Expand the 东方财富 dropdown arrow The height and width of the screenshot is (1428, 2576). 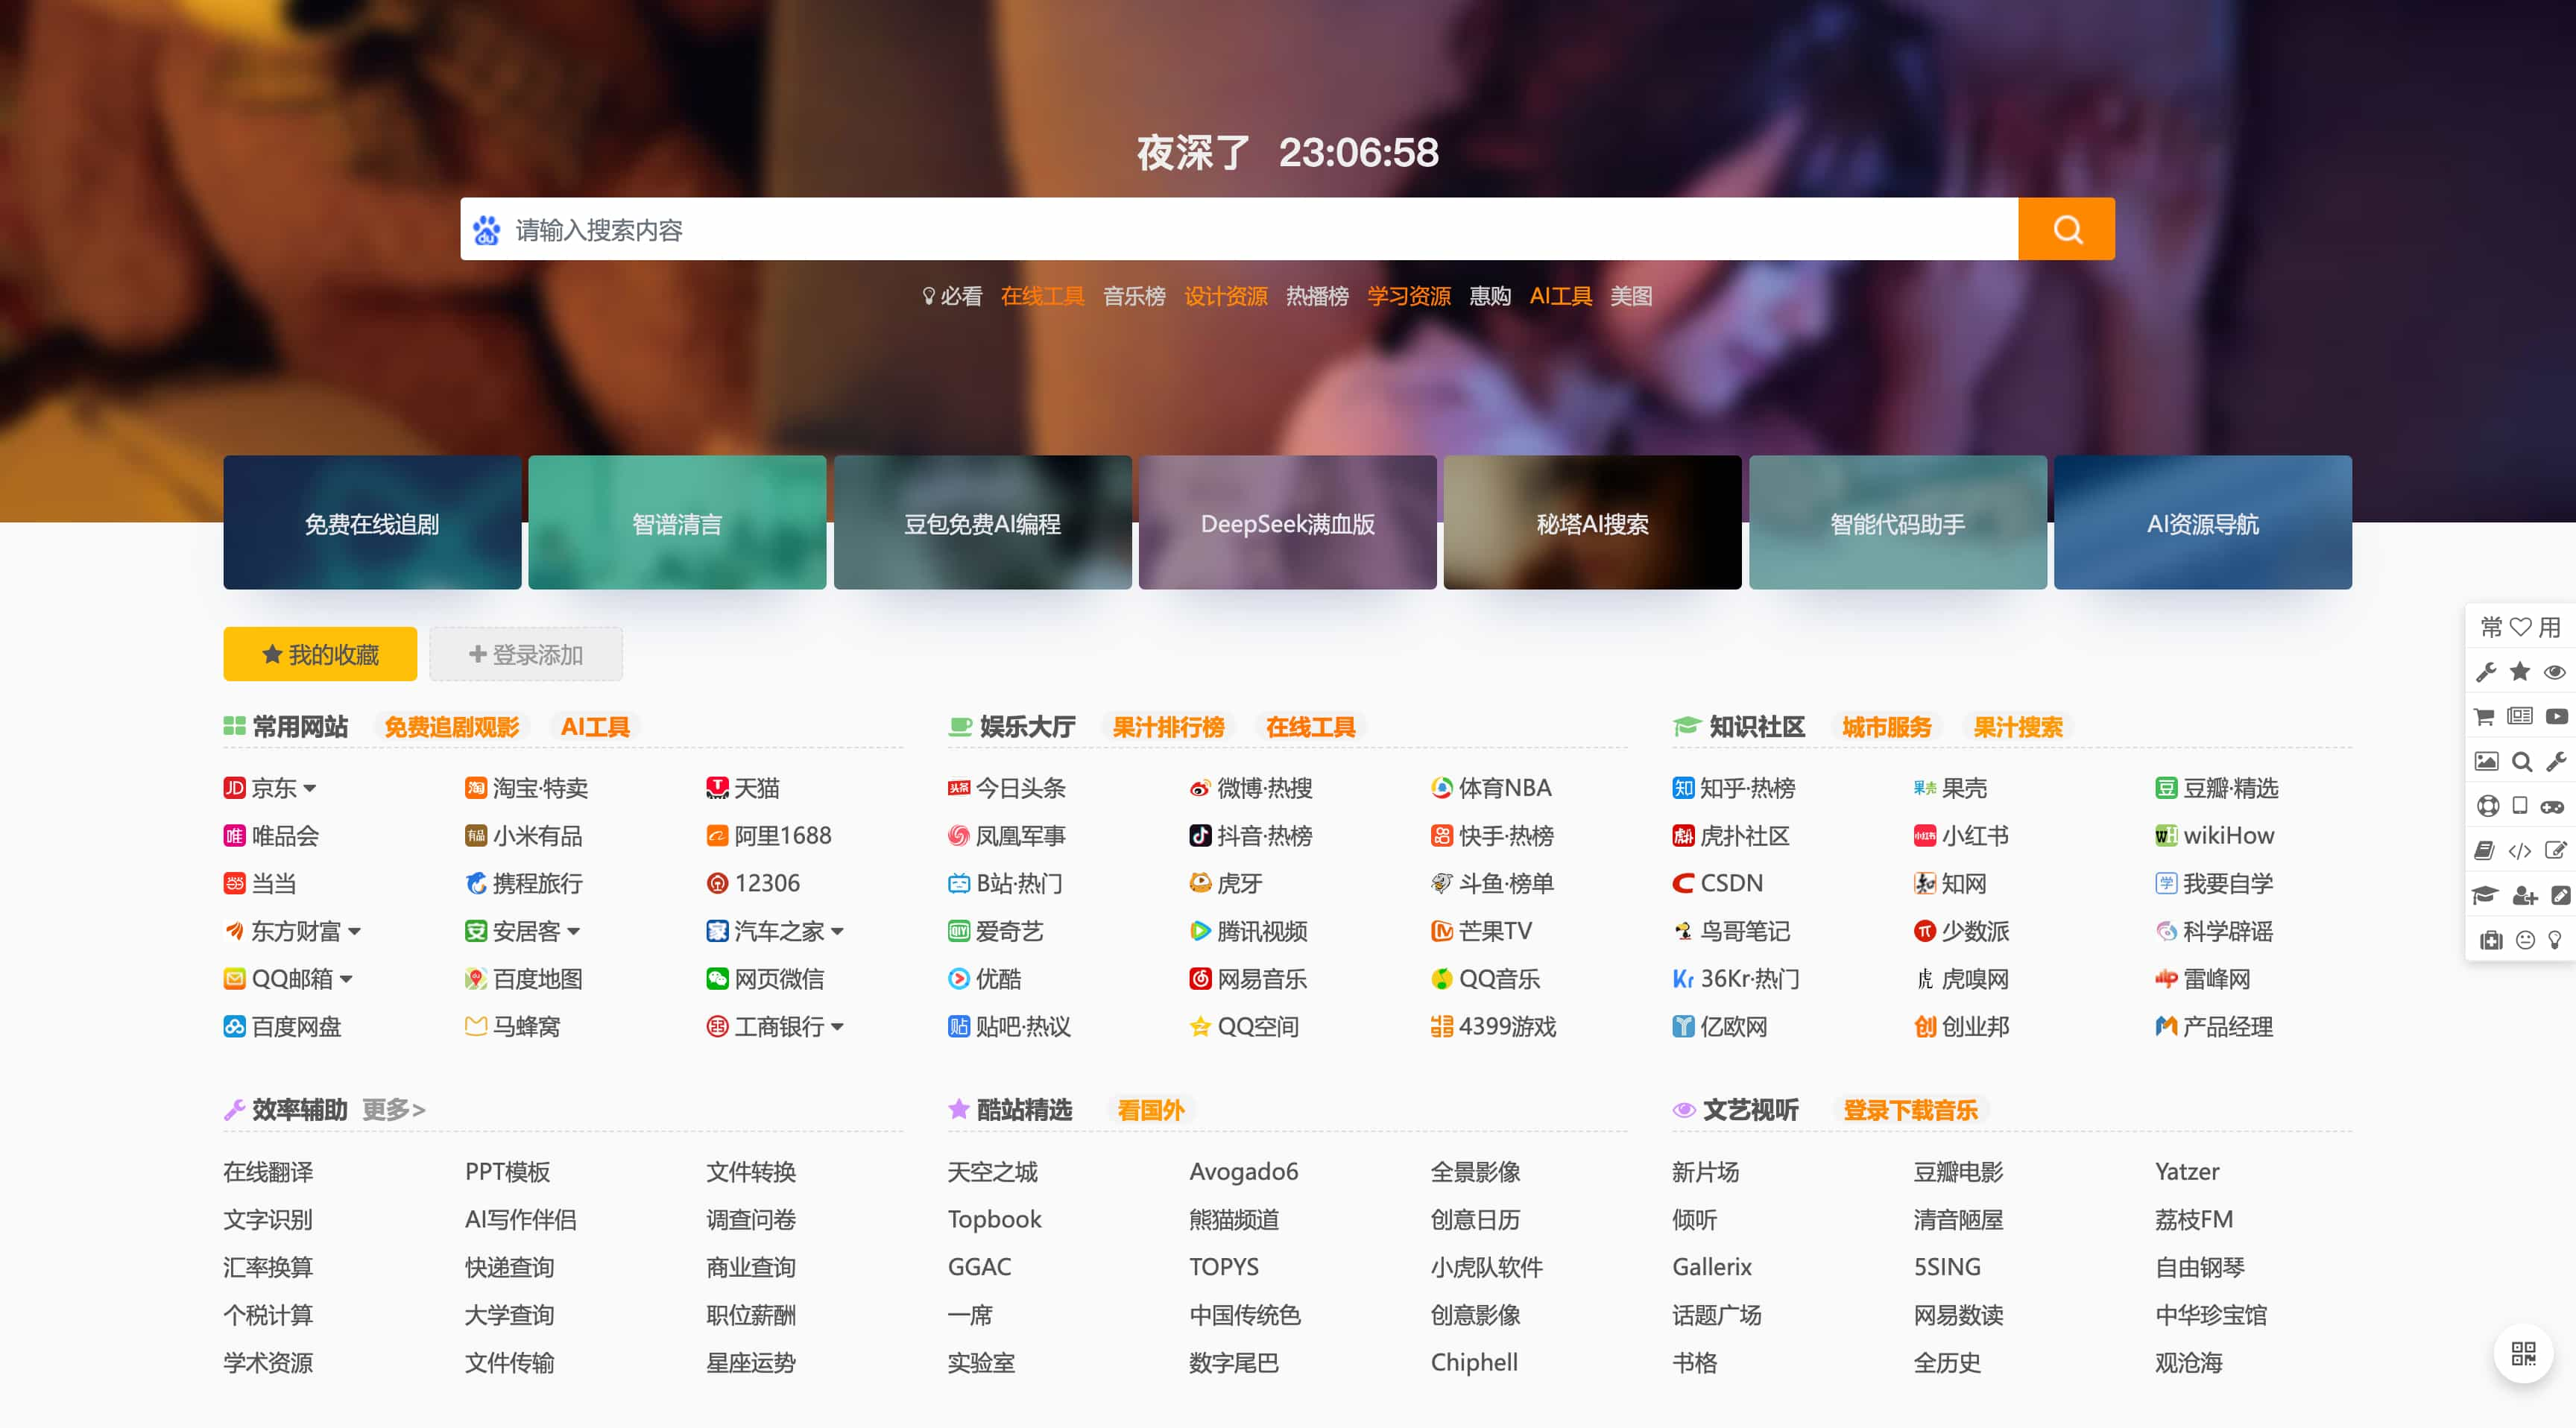[x=354, y=932]
